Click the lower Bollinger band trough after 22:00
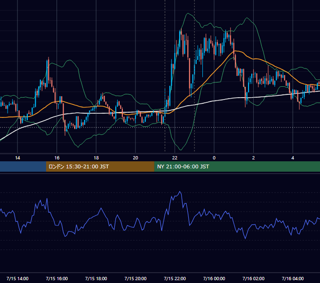320x283 pixels. (x=181, y=150)
